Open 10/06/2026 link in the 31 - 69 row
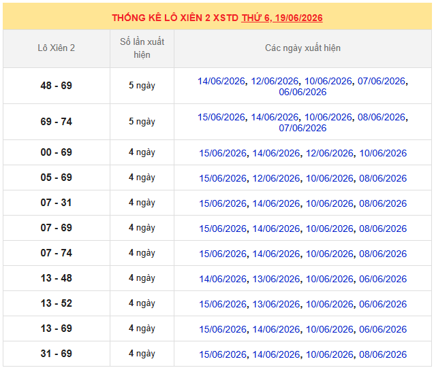 tap(330, 354)
